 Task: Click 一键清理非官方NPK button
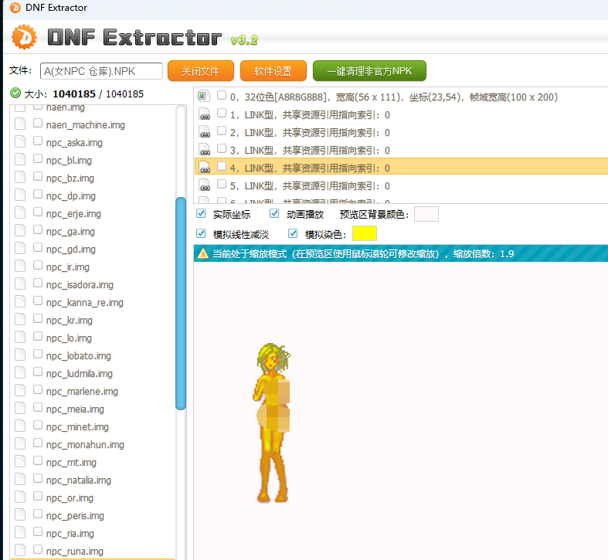point(369,71)
